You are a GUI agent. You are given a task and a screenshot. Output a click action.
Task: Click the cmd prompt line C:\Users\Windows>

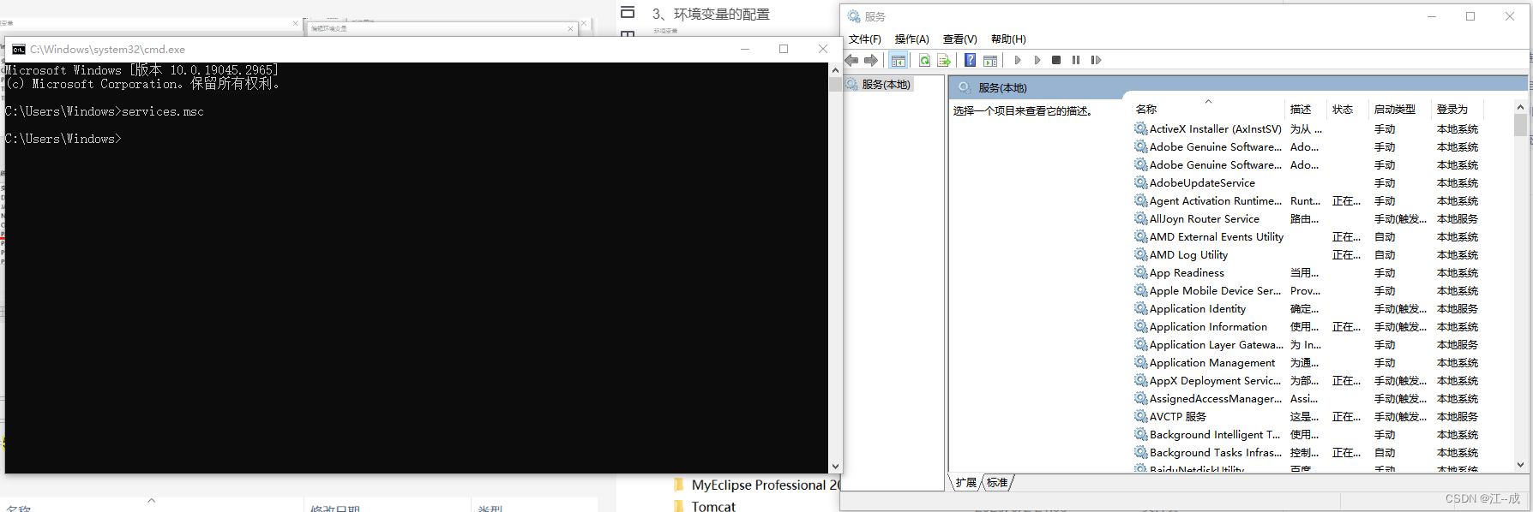[x=63, y=139]
